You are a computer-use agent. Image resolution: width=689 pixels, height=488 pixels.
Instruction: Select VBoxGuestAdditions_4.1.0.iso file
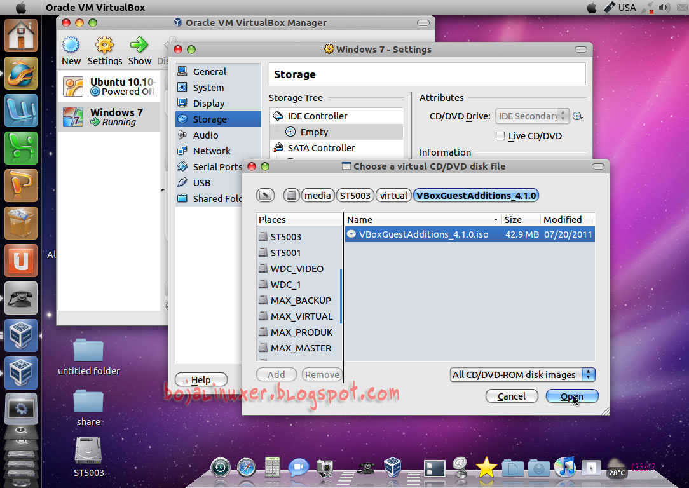470,234
